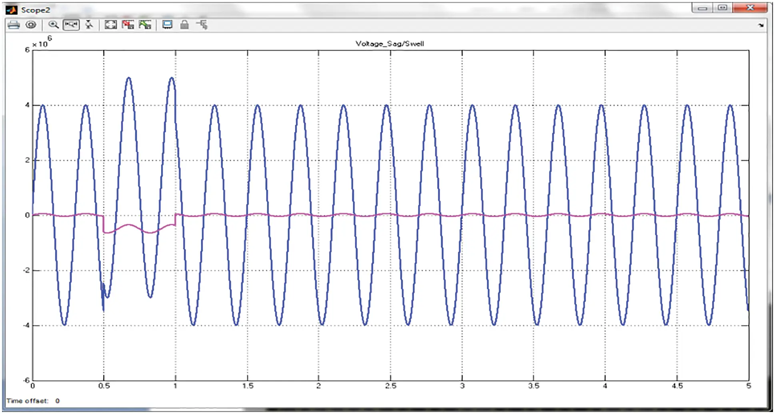Click the x-axis tick label 3.5
Viewport: 775px width, 414px height.
tap(533, 386)
